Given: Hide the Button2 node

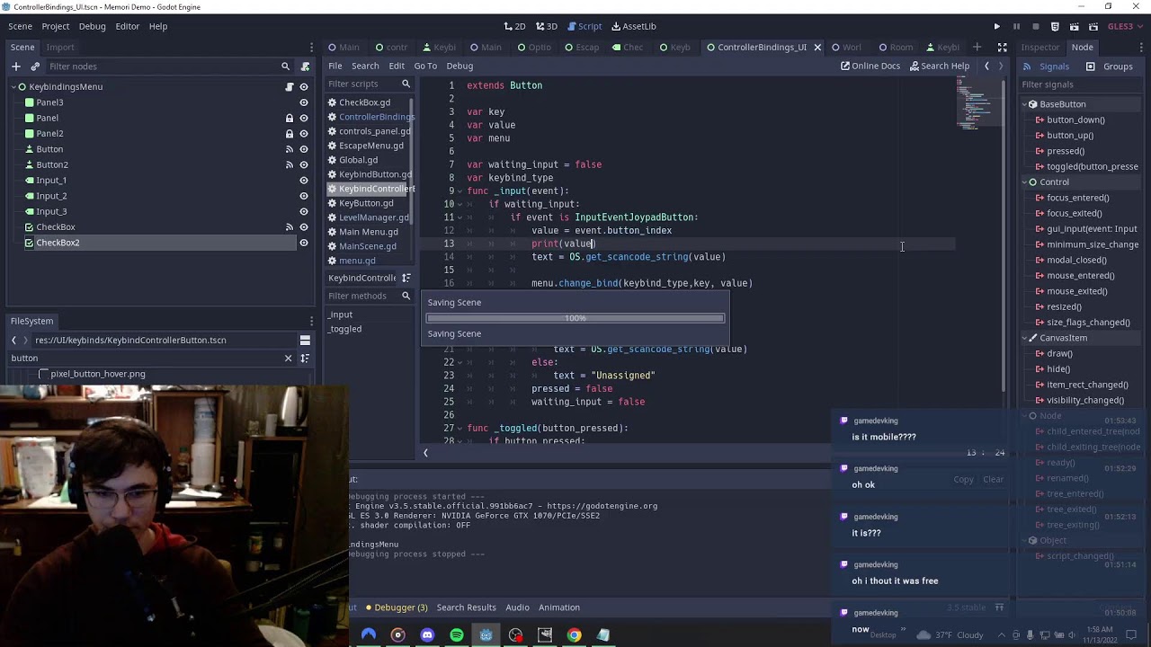Looking at the screenshot, I should click(304, 164).
